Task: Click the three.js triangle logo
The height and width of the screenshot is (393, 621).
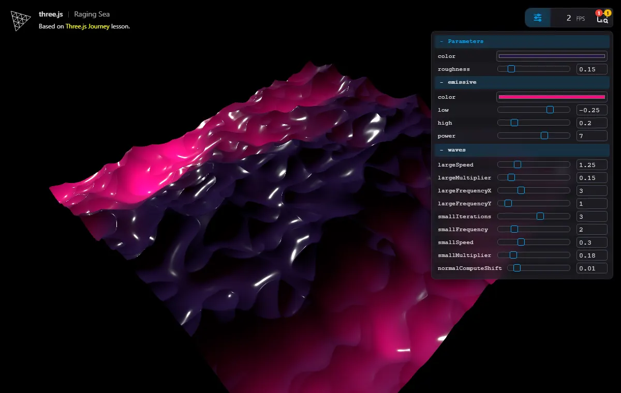Action: 21,20
